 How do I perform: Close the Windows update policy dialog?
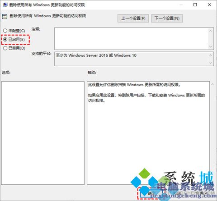pyautogui.click(x=209, y=5)
